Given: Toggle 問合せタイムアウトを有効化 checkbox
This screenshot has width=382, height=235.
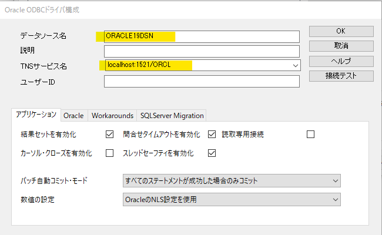Looking at the screenshot, I should tap(212, 134).
